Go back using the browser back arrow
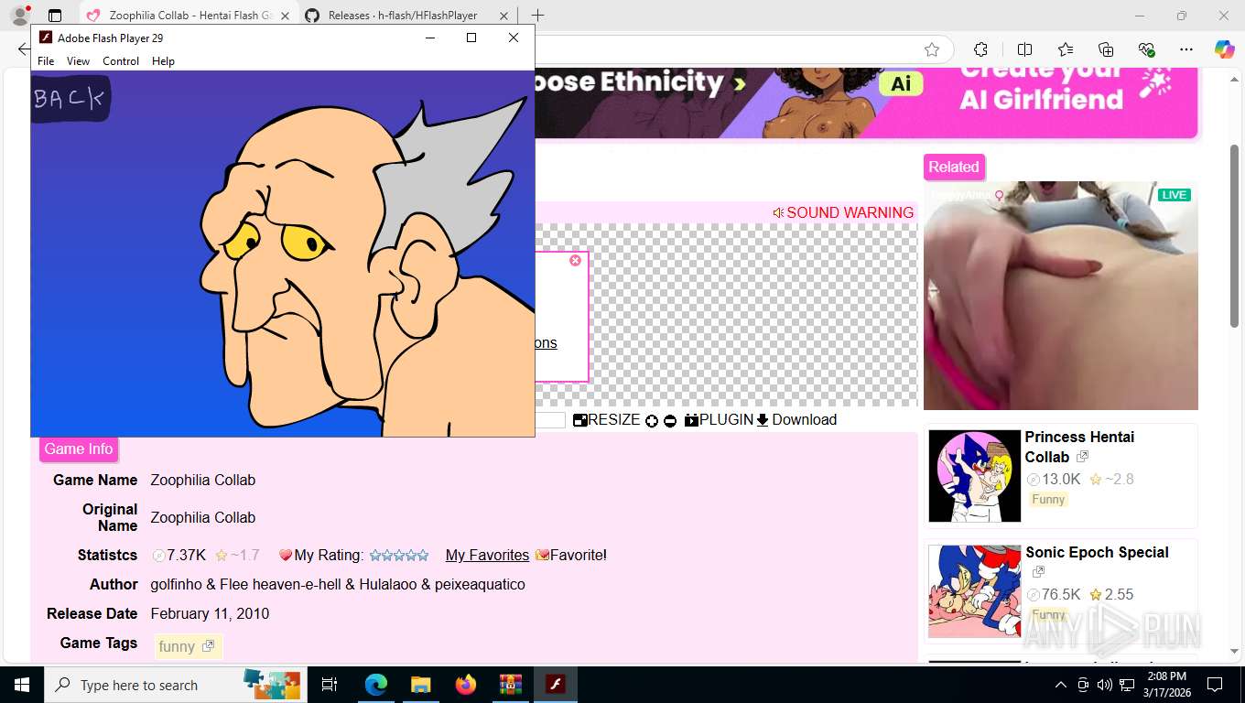Screen dimensions: 1245x703 point(24,49)
